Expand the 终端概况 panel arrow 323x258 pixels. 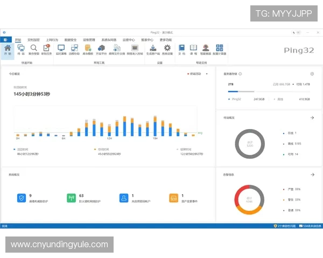pos(312,118)
